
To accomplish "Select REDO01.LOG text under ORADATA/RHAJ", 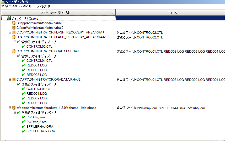I will pos(37,65).
